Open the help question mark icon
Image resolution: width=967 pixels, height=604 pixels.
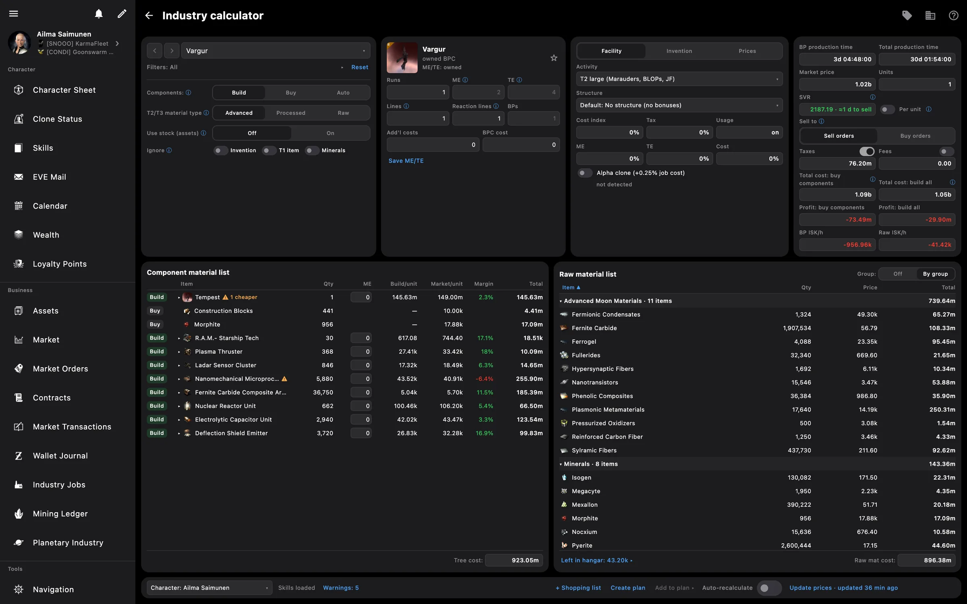click(953, 15)
